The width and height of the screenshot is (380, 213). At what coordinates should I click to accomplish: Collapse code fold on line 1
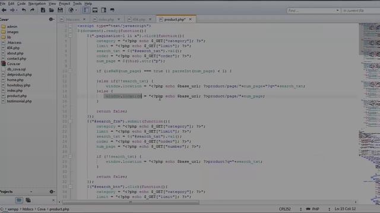coord(70,26)
